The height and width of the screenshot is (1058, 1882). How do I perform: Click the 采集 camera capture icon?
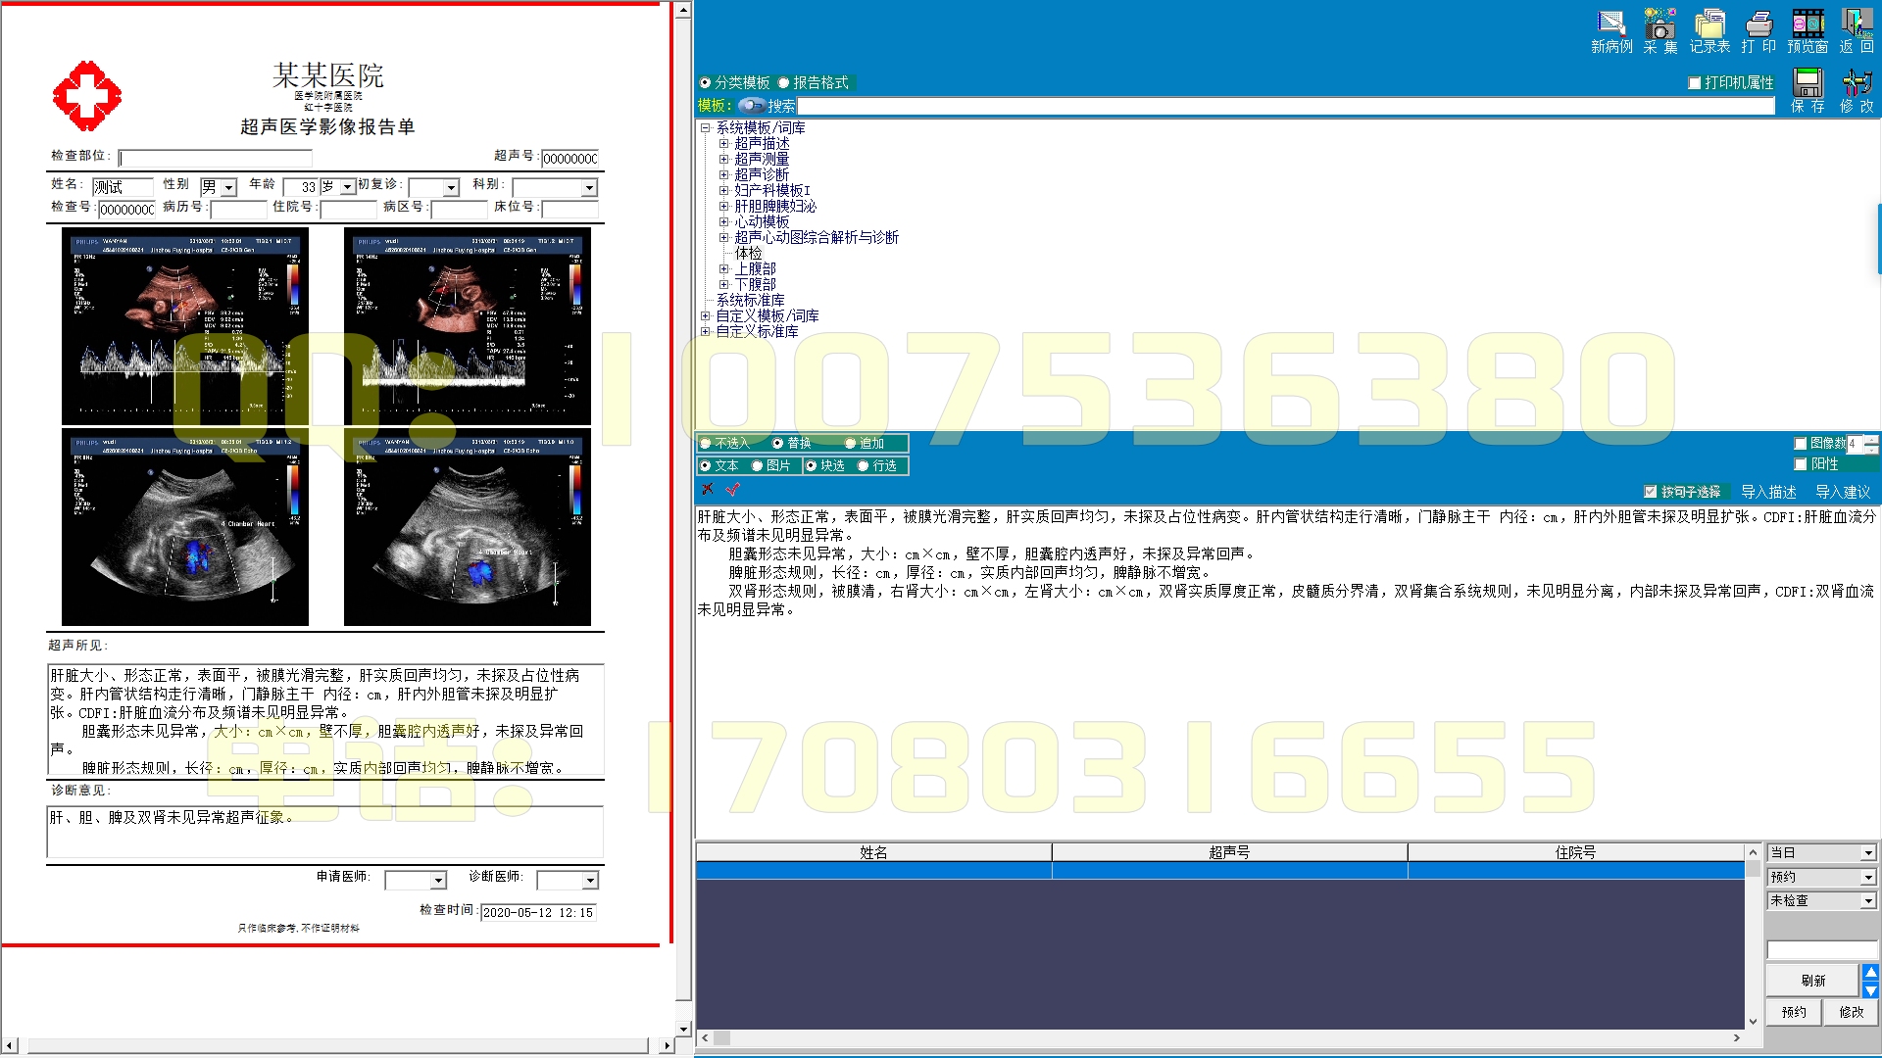(x=1659, y=24)
